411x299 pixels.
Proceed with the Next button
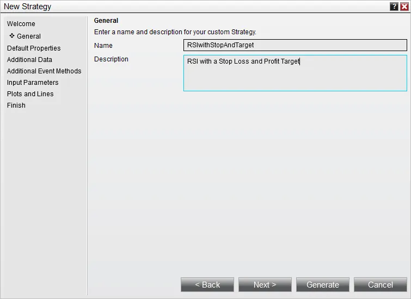(265, 285)
